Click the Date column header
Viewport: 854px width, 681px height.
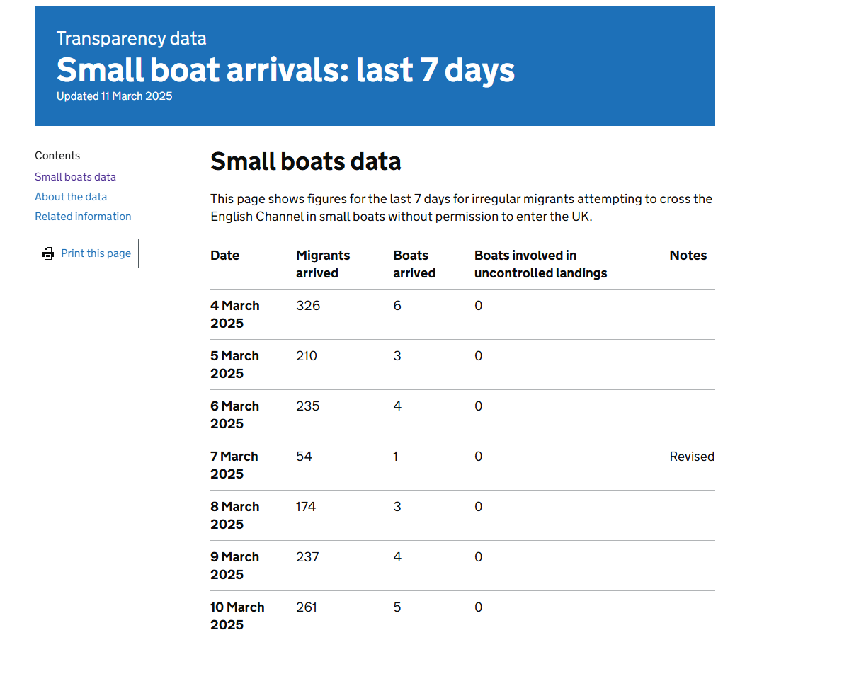[x=225, y=256]
